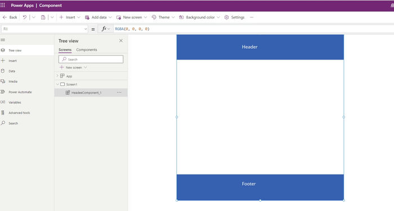Click the Undo arrow icon

pyautogui.click(x=24, y=17)
